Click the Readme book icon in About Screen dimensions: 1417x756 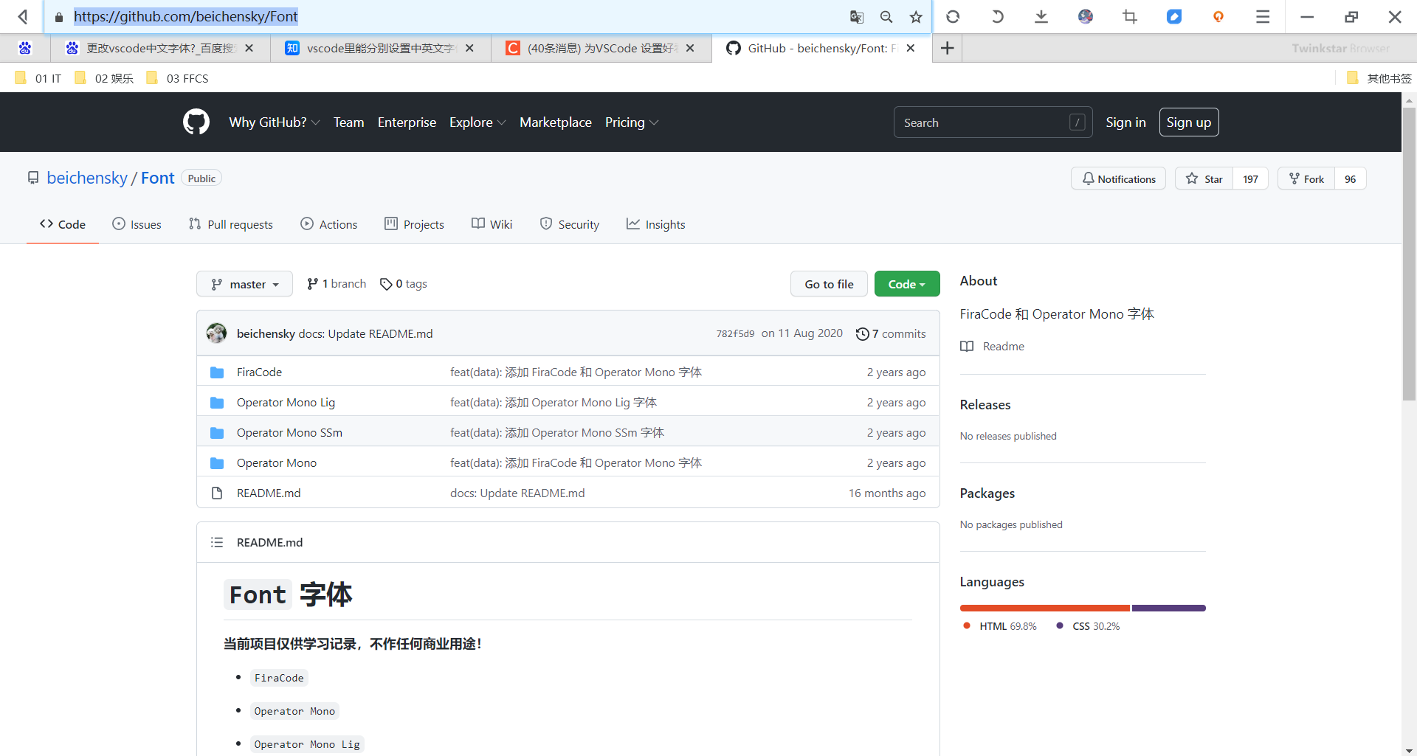(x=967, y=347)
